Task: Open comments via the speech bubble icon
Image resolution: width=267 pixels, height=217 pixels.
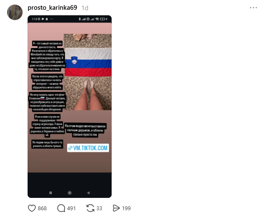Action: pyautogui.click(x=61, y=208)
